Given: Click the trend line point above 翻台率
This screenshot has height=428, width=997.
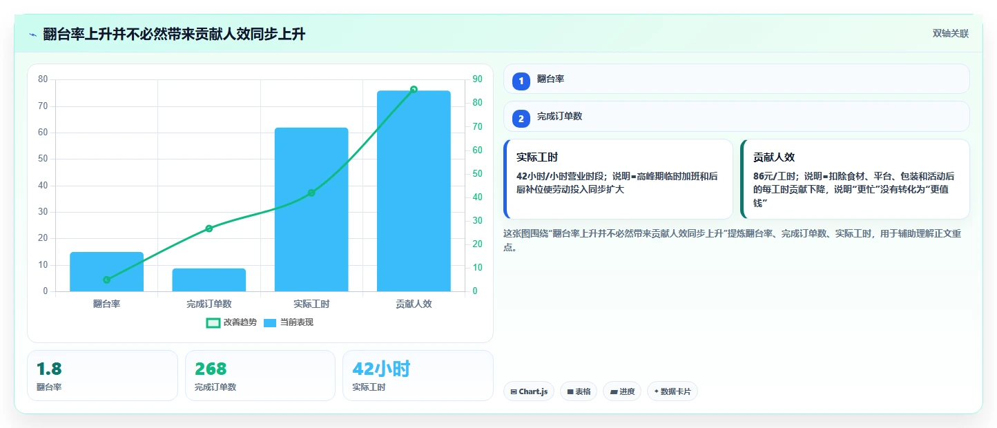Looking at the screenshot, I should click(x=106, y=280).
